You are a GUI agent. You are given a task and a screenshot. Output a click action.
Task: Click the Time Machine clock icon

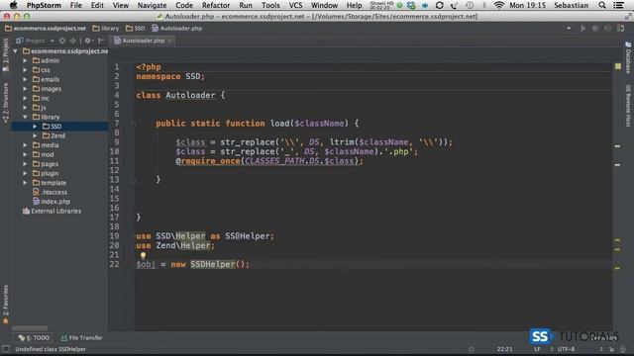point(470,5)
